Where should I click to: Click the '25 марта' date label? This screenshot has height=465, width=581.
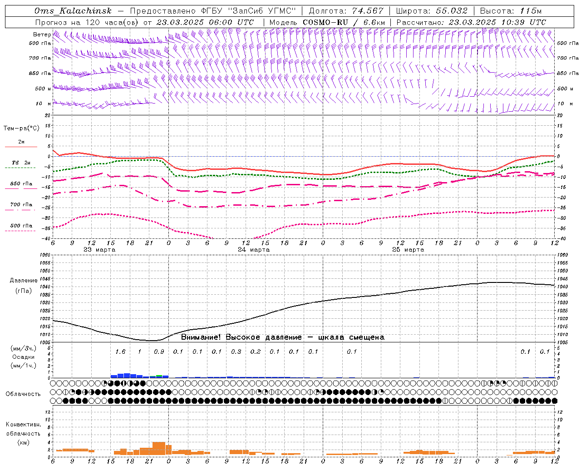coord(408,250)
